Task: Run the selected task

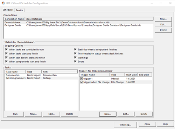Action: click(x=15, y=114)
